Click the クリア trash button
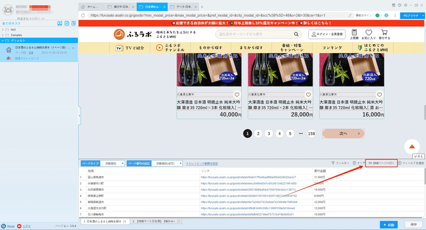The width and height of the screenshot is (426, 230). click(359, 163)
